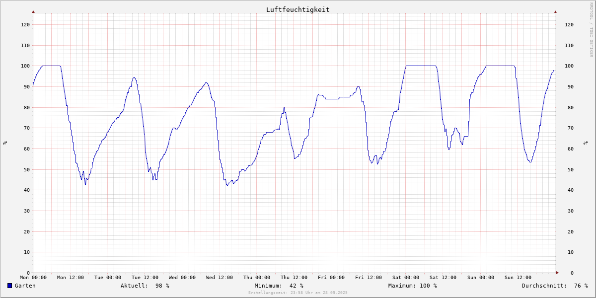Click the Tue 12:00 time axis label
This screenshot has width=596, height=298.
[145, 278]
